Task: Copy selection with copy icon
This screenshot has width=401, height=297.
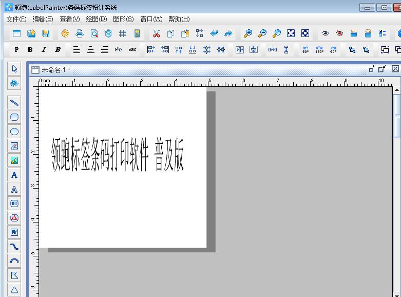Action: (x=170, y=33)
